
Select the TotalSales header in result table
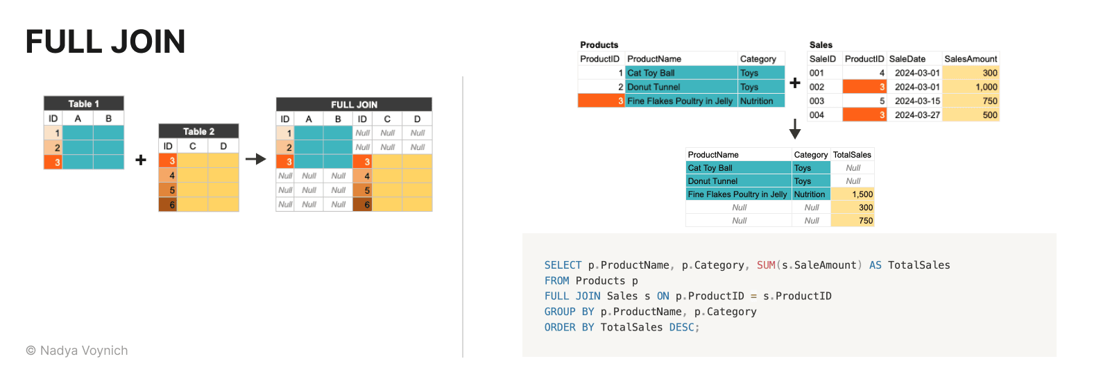852,155
